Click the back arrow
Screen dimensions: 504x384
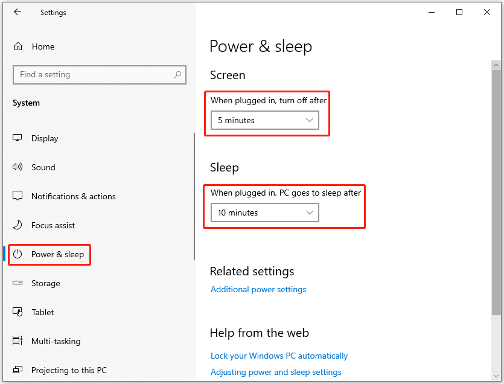[18, 12]
